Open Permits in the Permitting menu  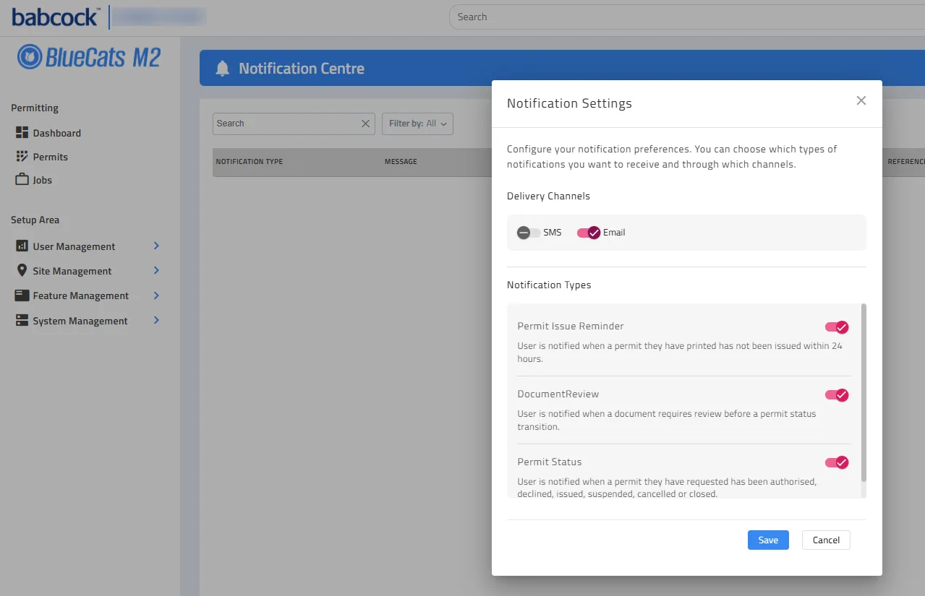[50, 157]
